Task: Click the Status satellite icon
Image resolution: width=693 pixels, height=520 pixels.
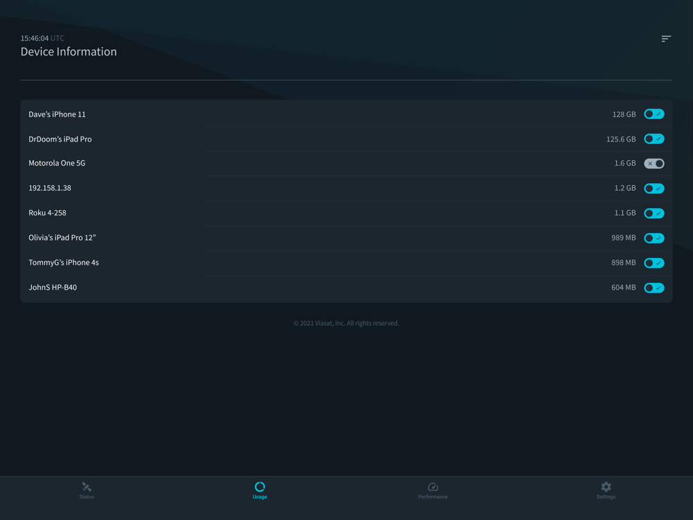Action: click(x=87, y=487)
